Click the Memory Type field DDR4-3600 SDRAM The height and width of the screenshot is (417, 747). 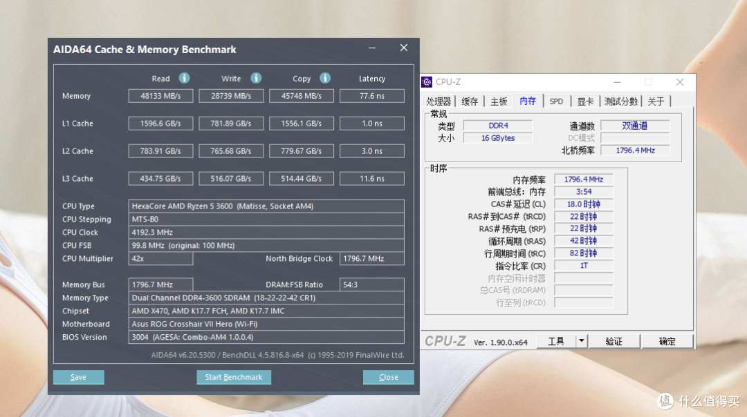pyautogui.click(x=266, y=298)
